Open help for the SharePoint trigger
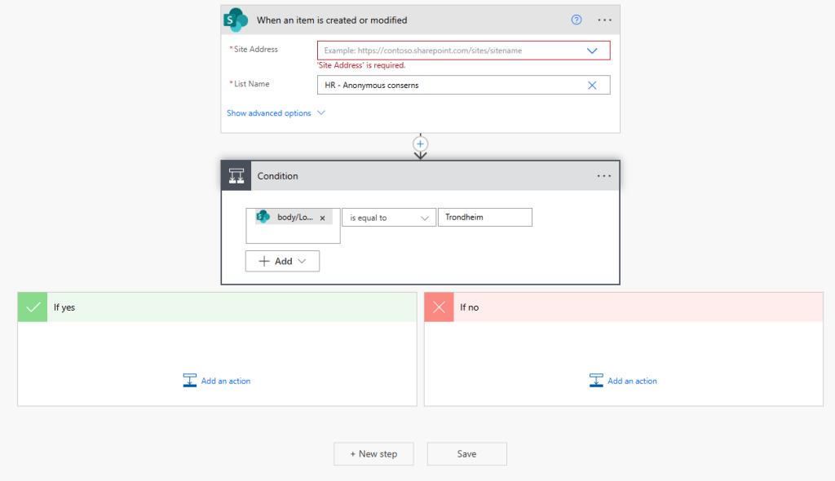This screenshot has height=481, width=835. [x=577, y=20]
